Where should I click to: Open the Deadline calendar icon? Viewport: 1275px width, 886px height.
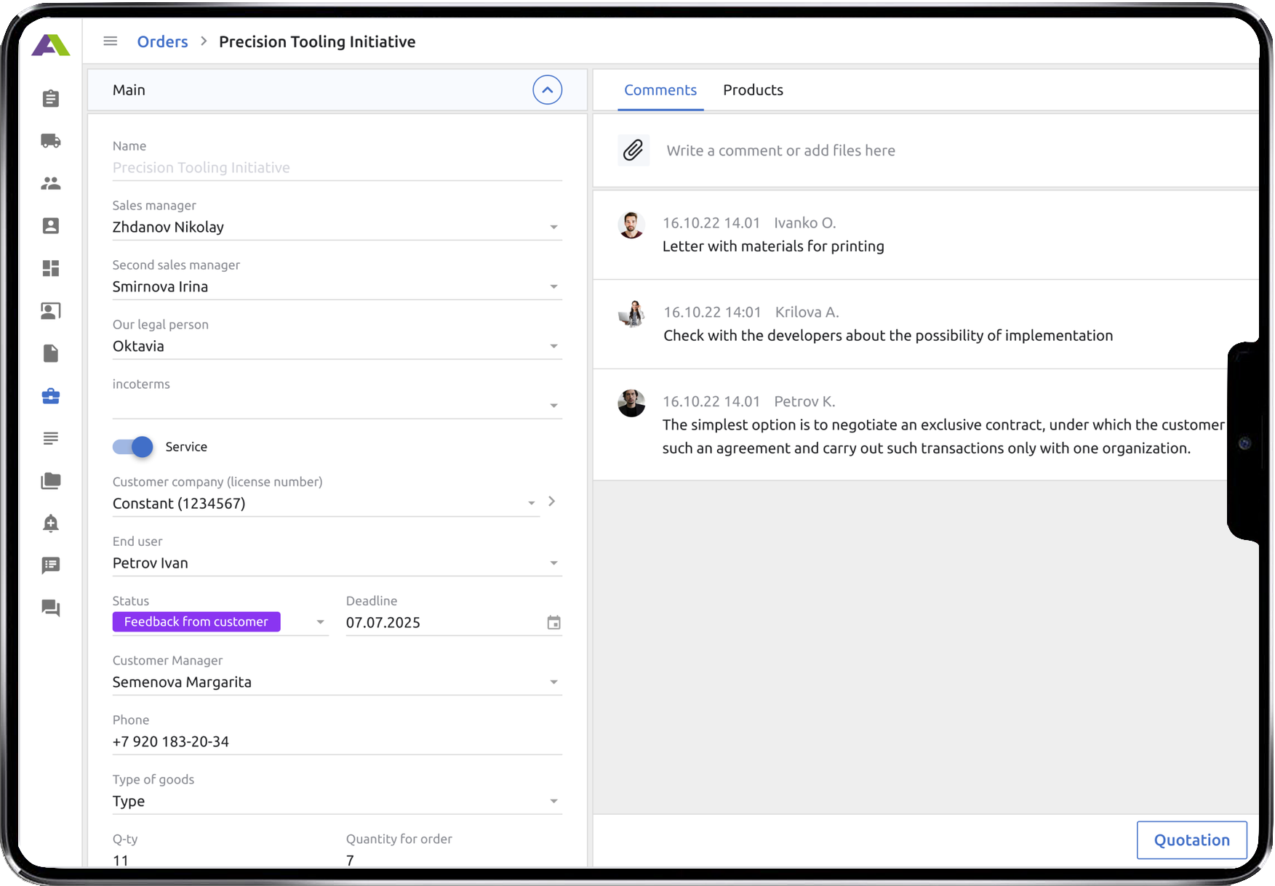tap(553, 623)
